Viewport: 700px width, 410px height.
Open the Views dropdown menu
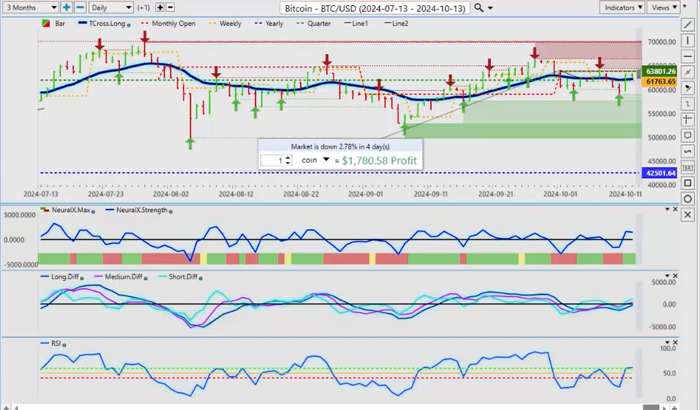coord(663,7)
